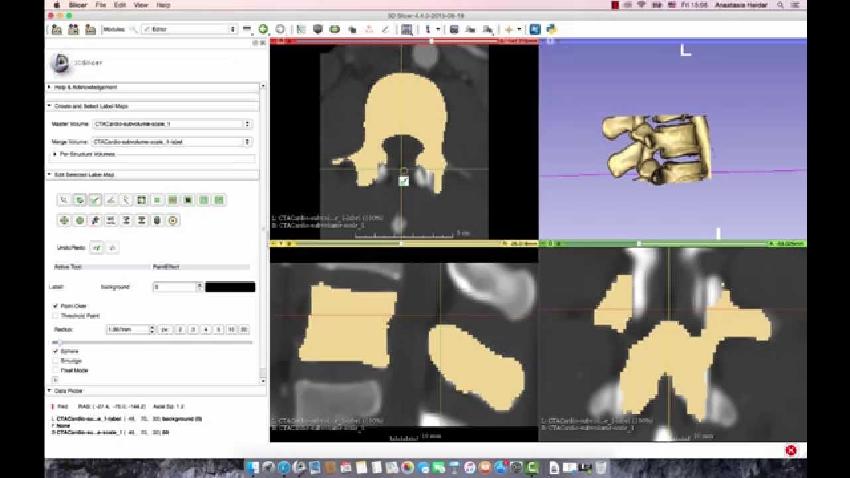The width and height of the screenshot is (850, 478).
Task: Enable the Threshold Paint checkbox
Action: tap(56, 316)
